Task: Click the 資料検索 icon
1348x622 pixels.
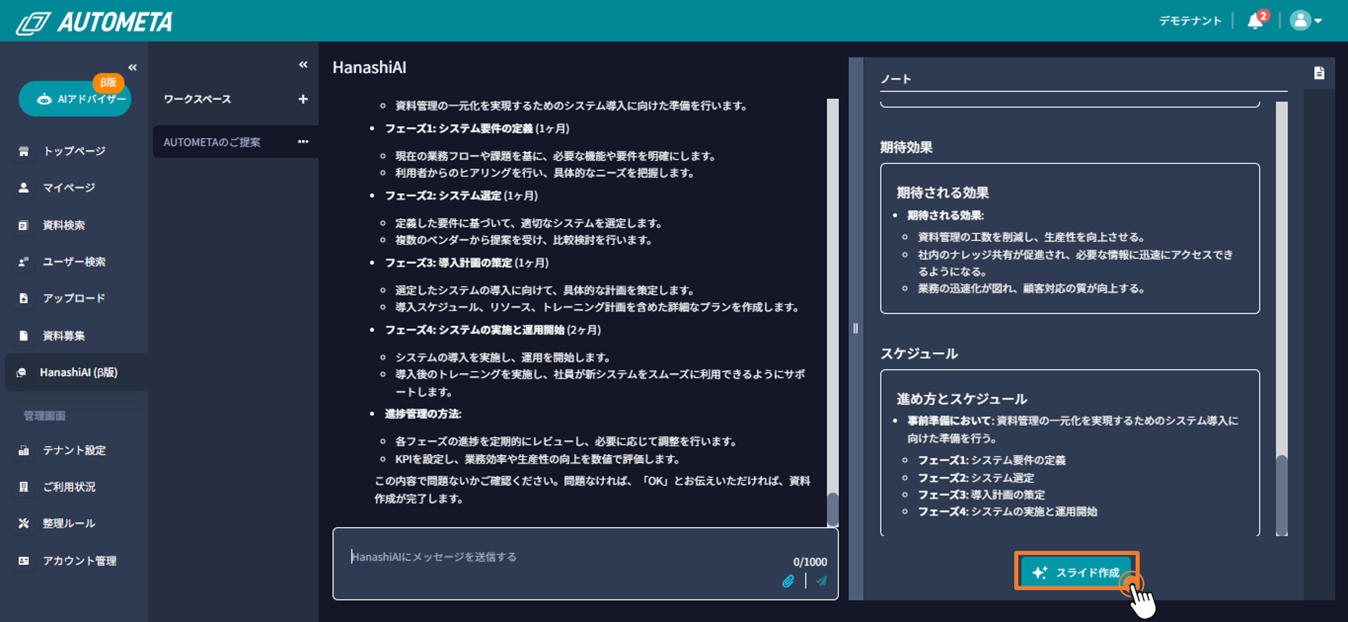Action: [24, 225]
